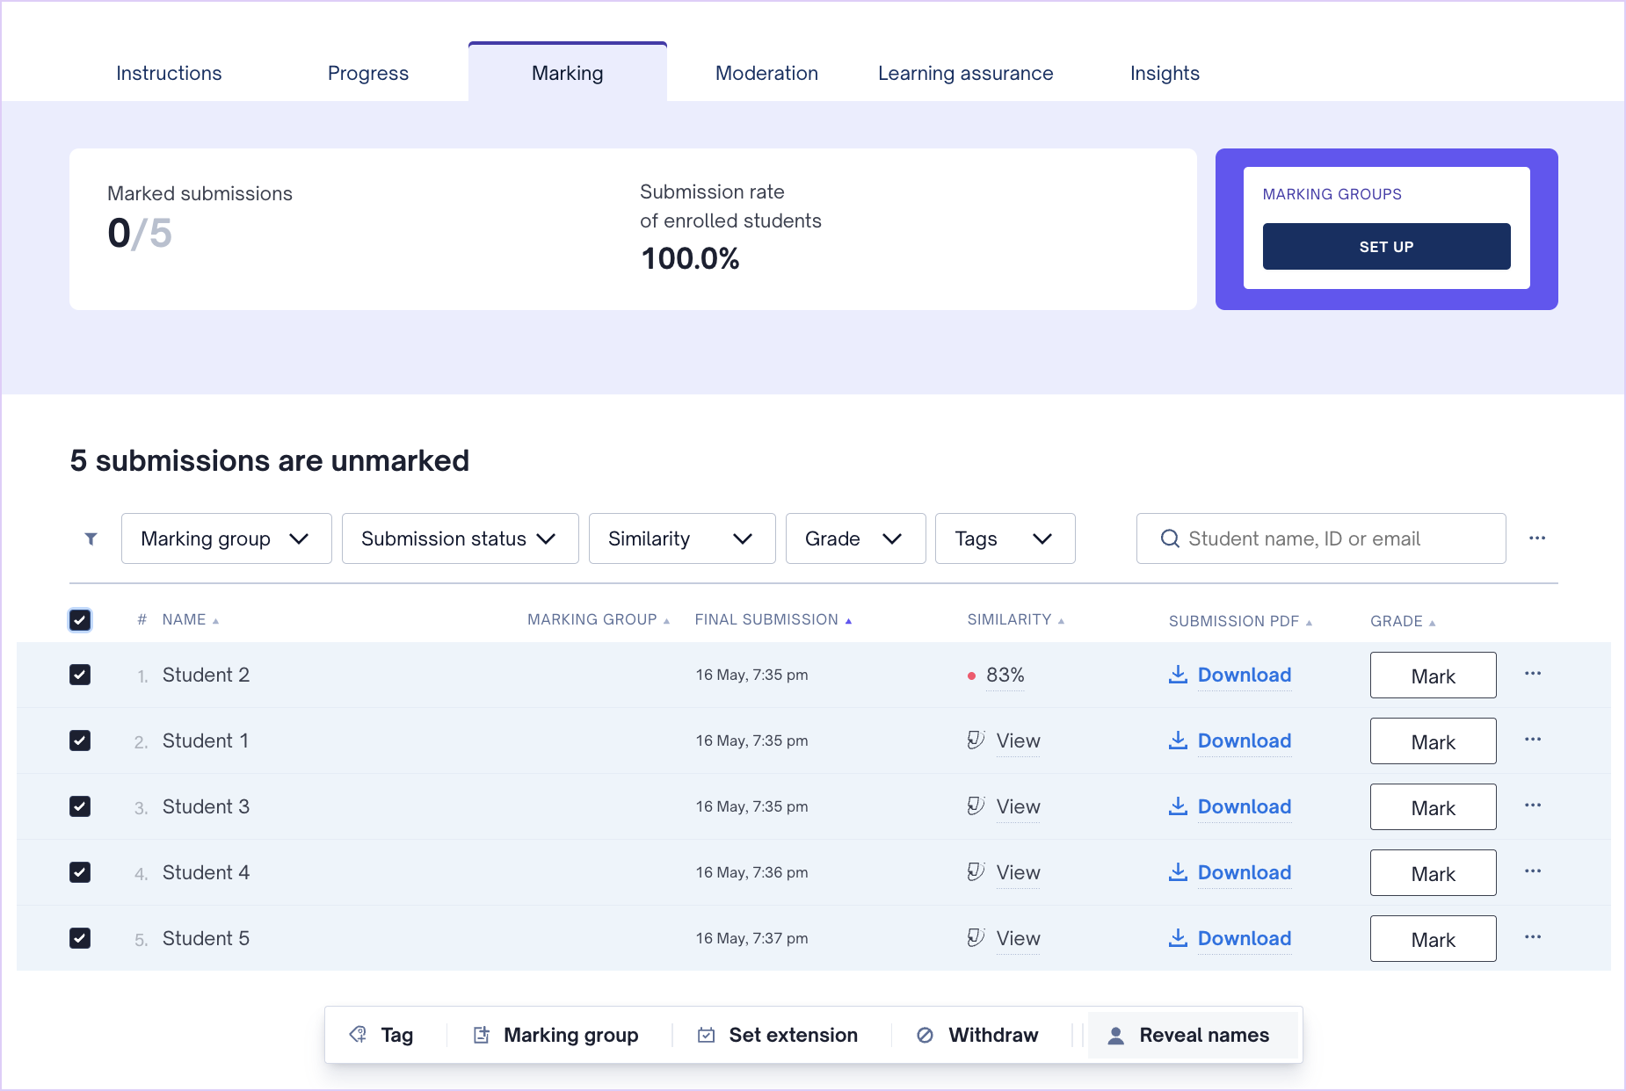Open row options for Student 5
This screenshot has width=1626, height=1091.
click(x=1533, y=937)
